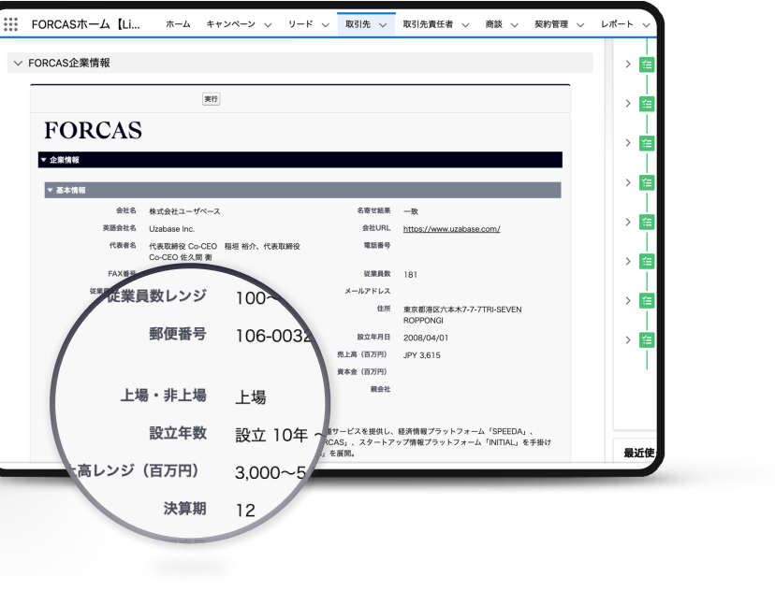
Task: Open the seventh green task icon
Action: pyautogui.click(x=647, y=301)
